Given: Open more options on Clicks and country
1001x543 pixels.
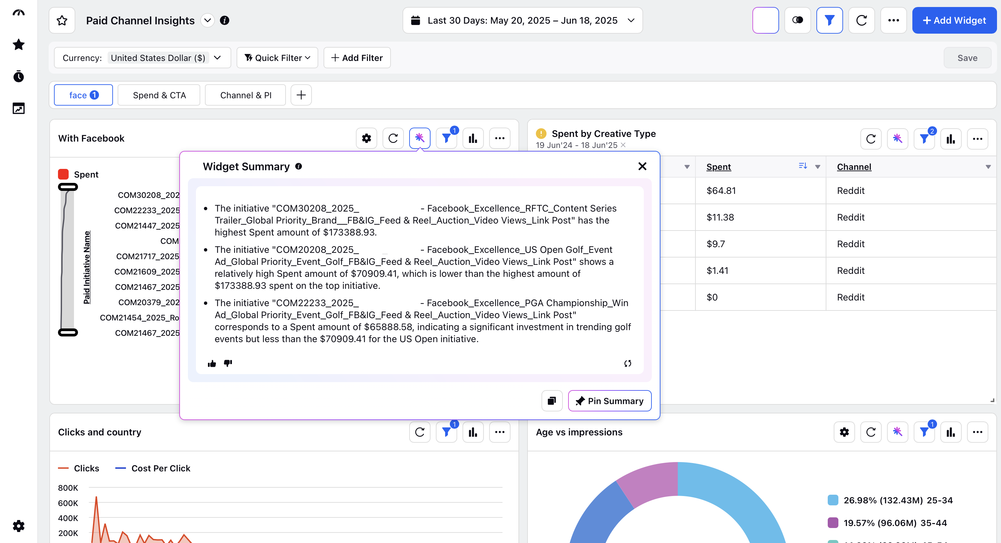Looking at the screenshot, I should 500,432.
